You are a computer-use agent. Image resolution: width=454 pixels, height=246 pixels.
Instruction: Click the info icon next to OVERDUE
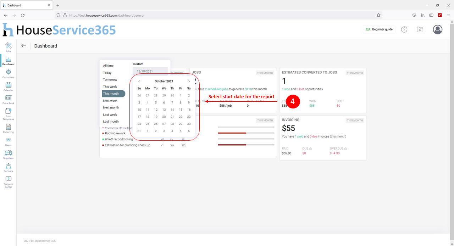click(345, 149)
